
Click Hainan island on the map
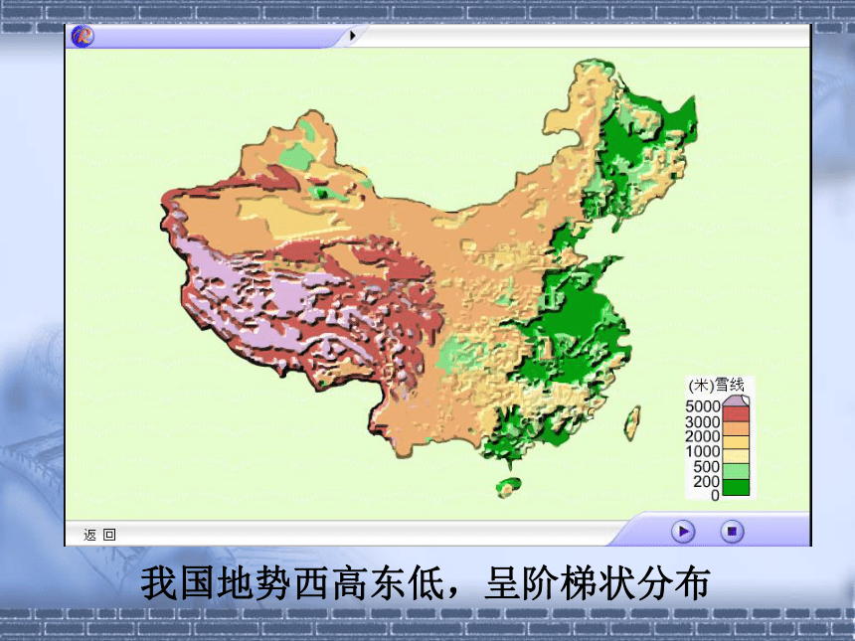[x=508, y=486]
